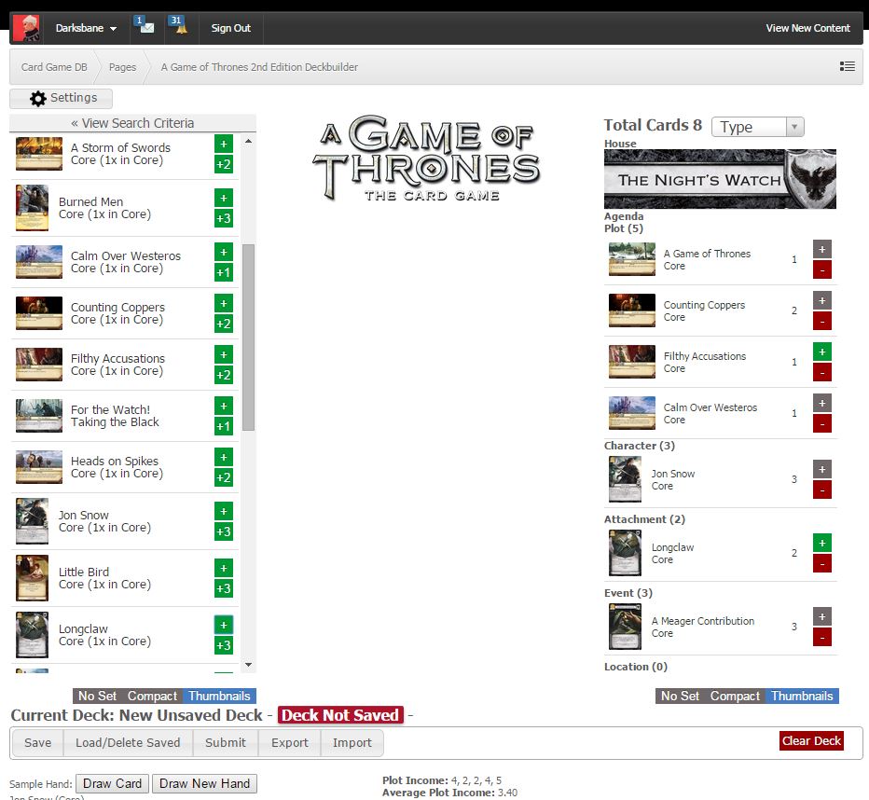Add +1 Calm Over Westeros from search list

[224, 272]
